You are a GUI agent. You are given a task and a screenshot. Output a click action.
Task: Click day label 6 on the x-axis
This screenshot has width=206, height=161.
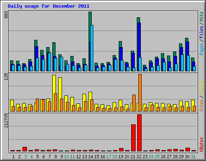[x=43, y=157]
